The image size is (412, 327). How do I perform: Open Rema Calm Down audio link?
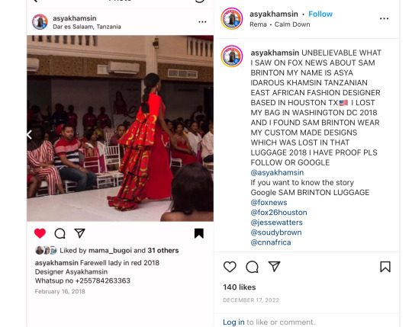(x=280, y=24)
